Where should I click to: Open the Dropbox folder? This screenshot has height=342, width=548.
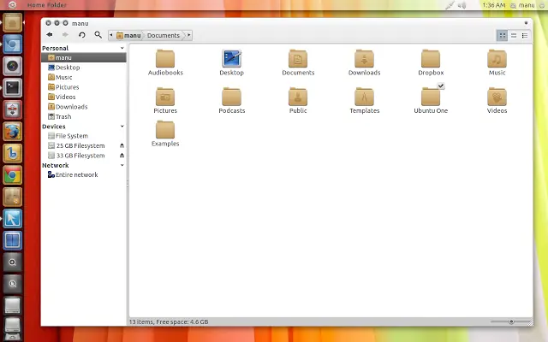[x=431, y=59]
